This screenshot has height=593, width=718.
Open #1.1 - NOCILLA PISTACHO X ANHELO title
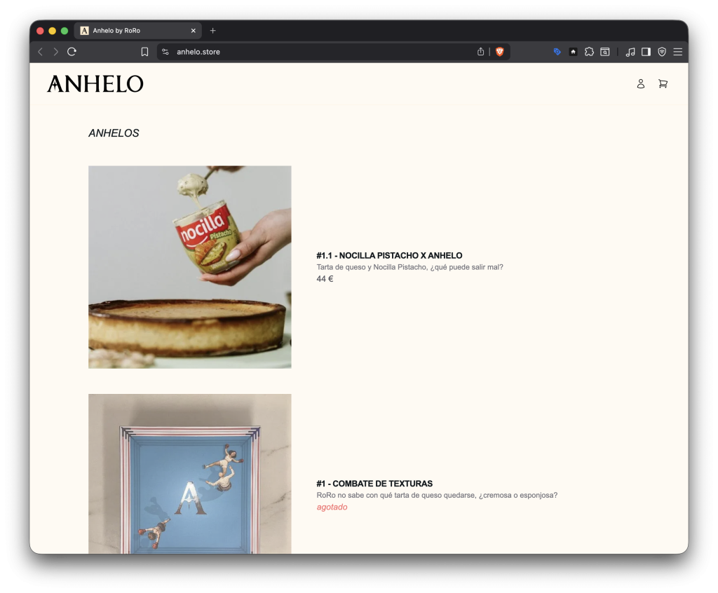pyautogui.click(x=389, y=256)
